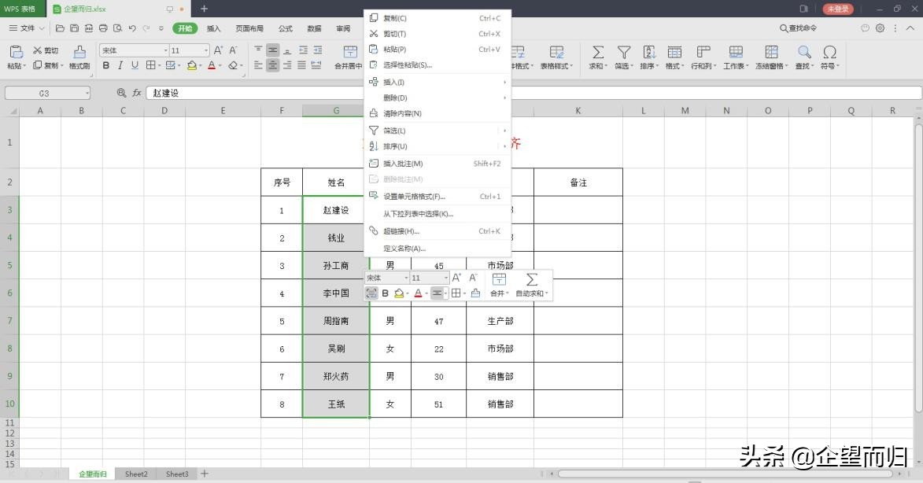Viewport: 923px width, 483px height.
Task: Toggle ribbon horizontal center alignment button
Action: 272,65
